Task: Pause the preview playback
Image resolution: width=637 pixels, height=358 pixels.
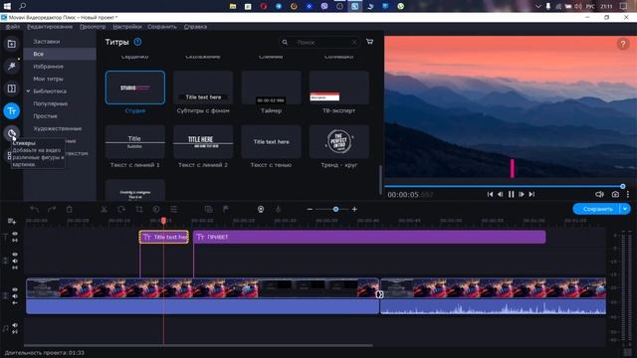Action: (511, 195)
